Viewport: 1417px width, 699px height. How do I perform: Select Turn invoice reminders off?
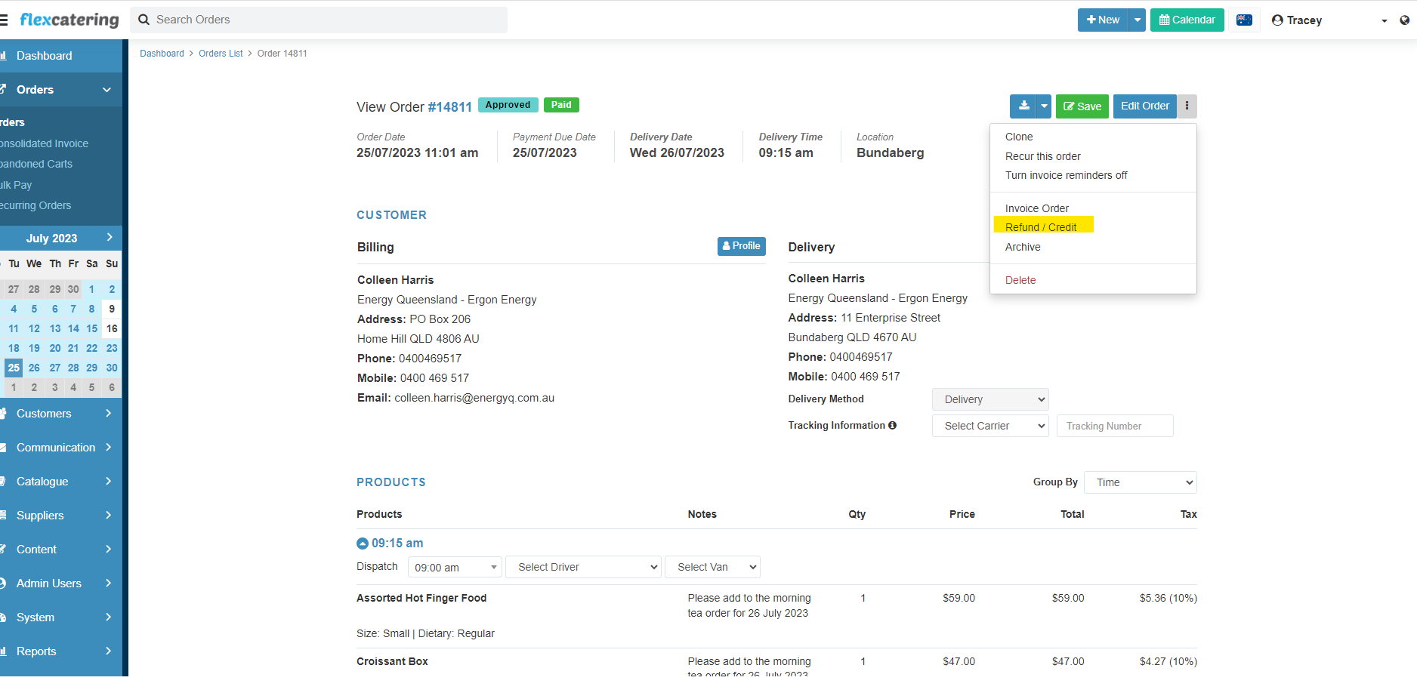(x=1067, y=175)
